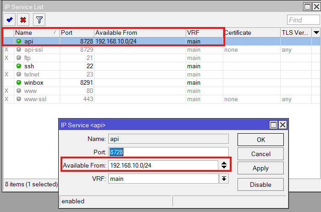Viewport: 321px width, 212px height.
Task: Click the gray ftp service icon
Action: coord(19,58)
